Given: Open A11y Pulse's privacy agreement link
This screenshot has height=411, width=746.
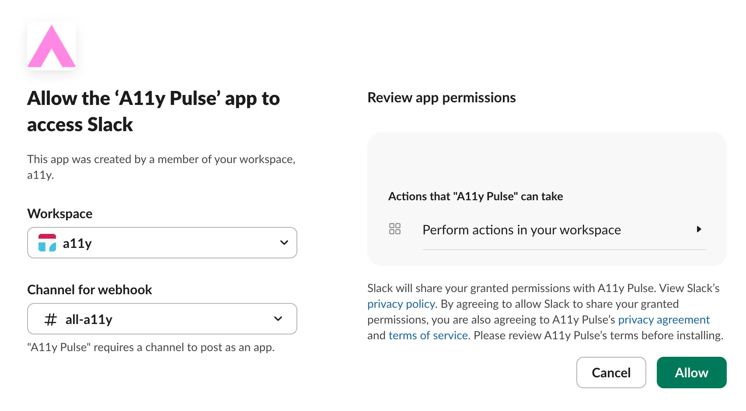Looking at the screenshot, I should click(x=664, y=320).
